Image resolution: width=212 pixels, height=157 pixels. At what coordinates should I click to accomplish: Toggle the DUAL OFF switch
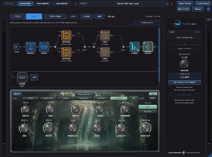point(153,98)
